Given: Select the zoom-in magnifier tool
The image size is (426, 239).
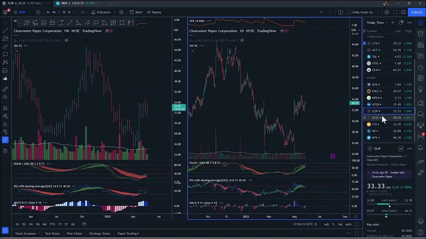Looking at the screenshot, I should tap(5, 97).
